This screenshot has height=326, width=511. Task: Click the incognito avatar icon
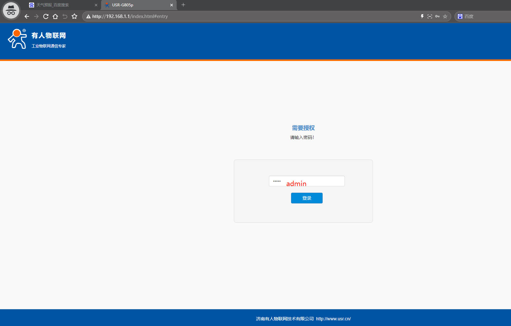click(x=11, y=10)
